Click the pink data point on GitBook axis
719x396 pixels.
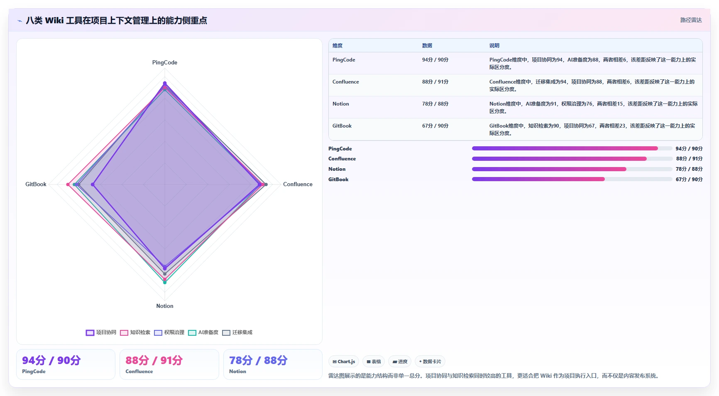68,184
